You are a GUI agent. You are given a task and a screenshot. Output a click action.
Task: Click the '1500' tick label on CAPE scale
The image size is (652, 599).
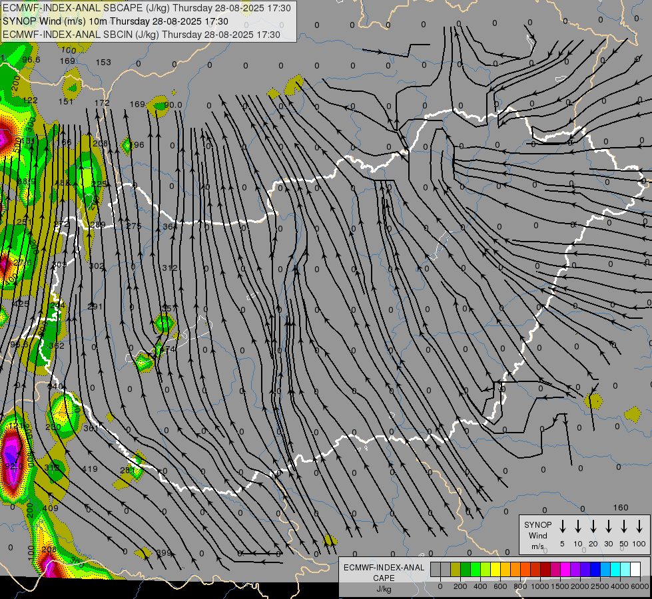pyautogui.click(x=560, y=586)
